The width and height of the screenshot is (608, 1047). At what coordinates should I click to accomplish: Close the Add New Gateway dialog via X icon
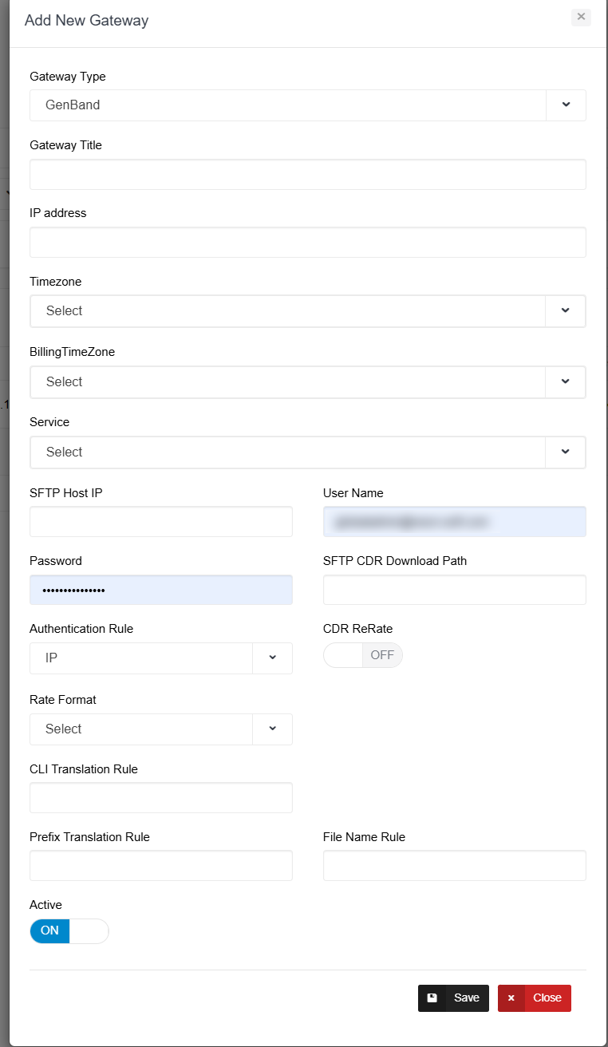581,17
